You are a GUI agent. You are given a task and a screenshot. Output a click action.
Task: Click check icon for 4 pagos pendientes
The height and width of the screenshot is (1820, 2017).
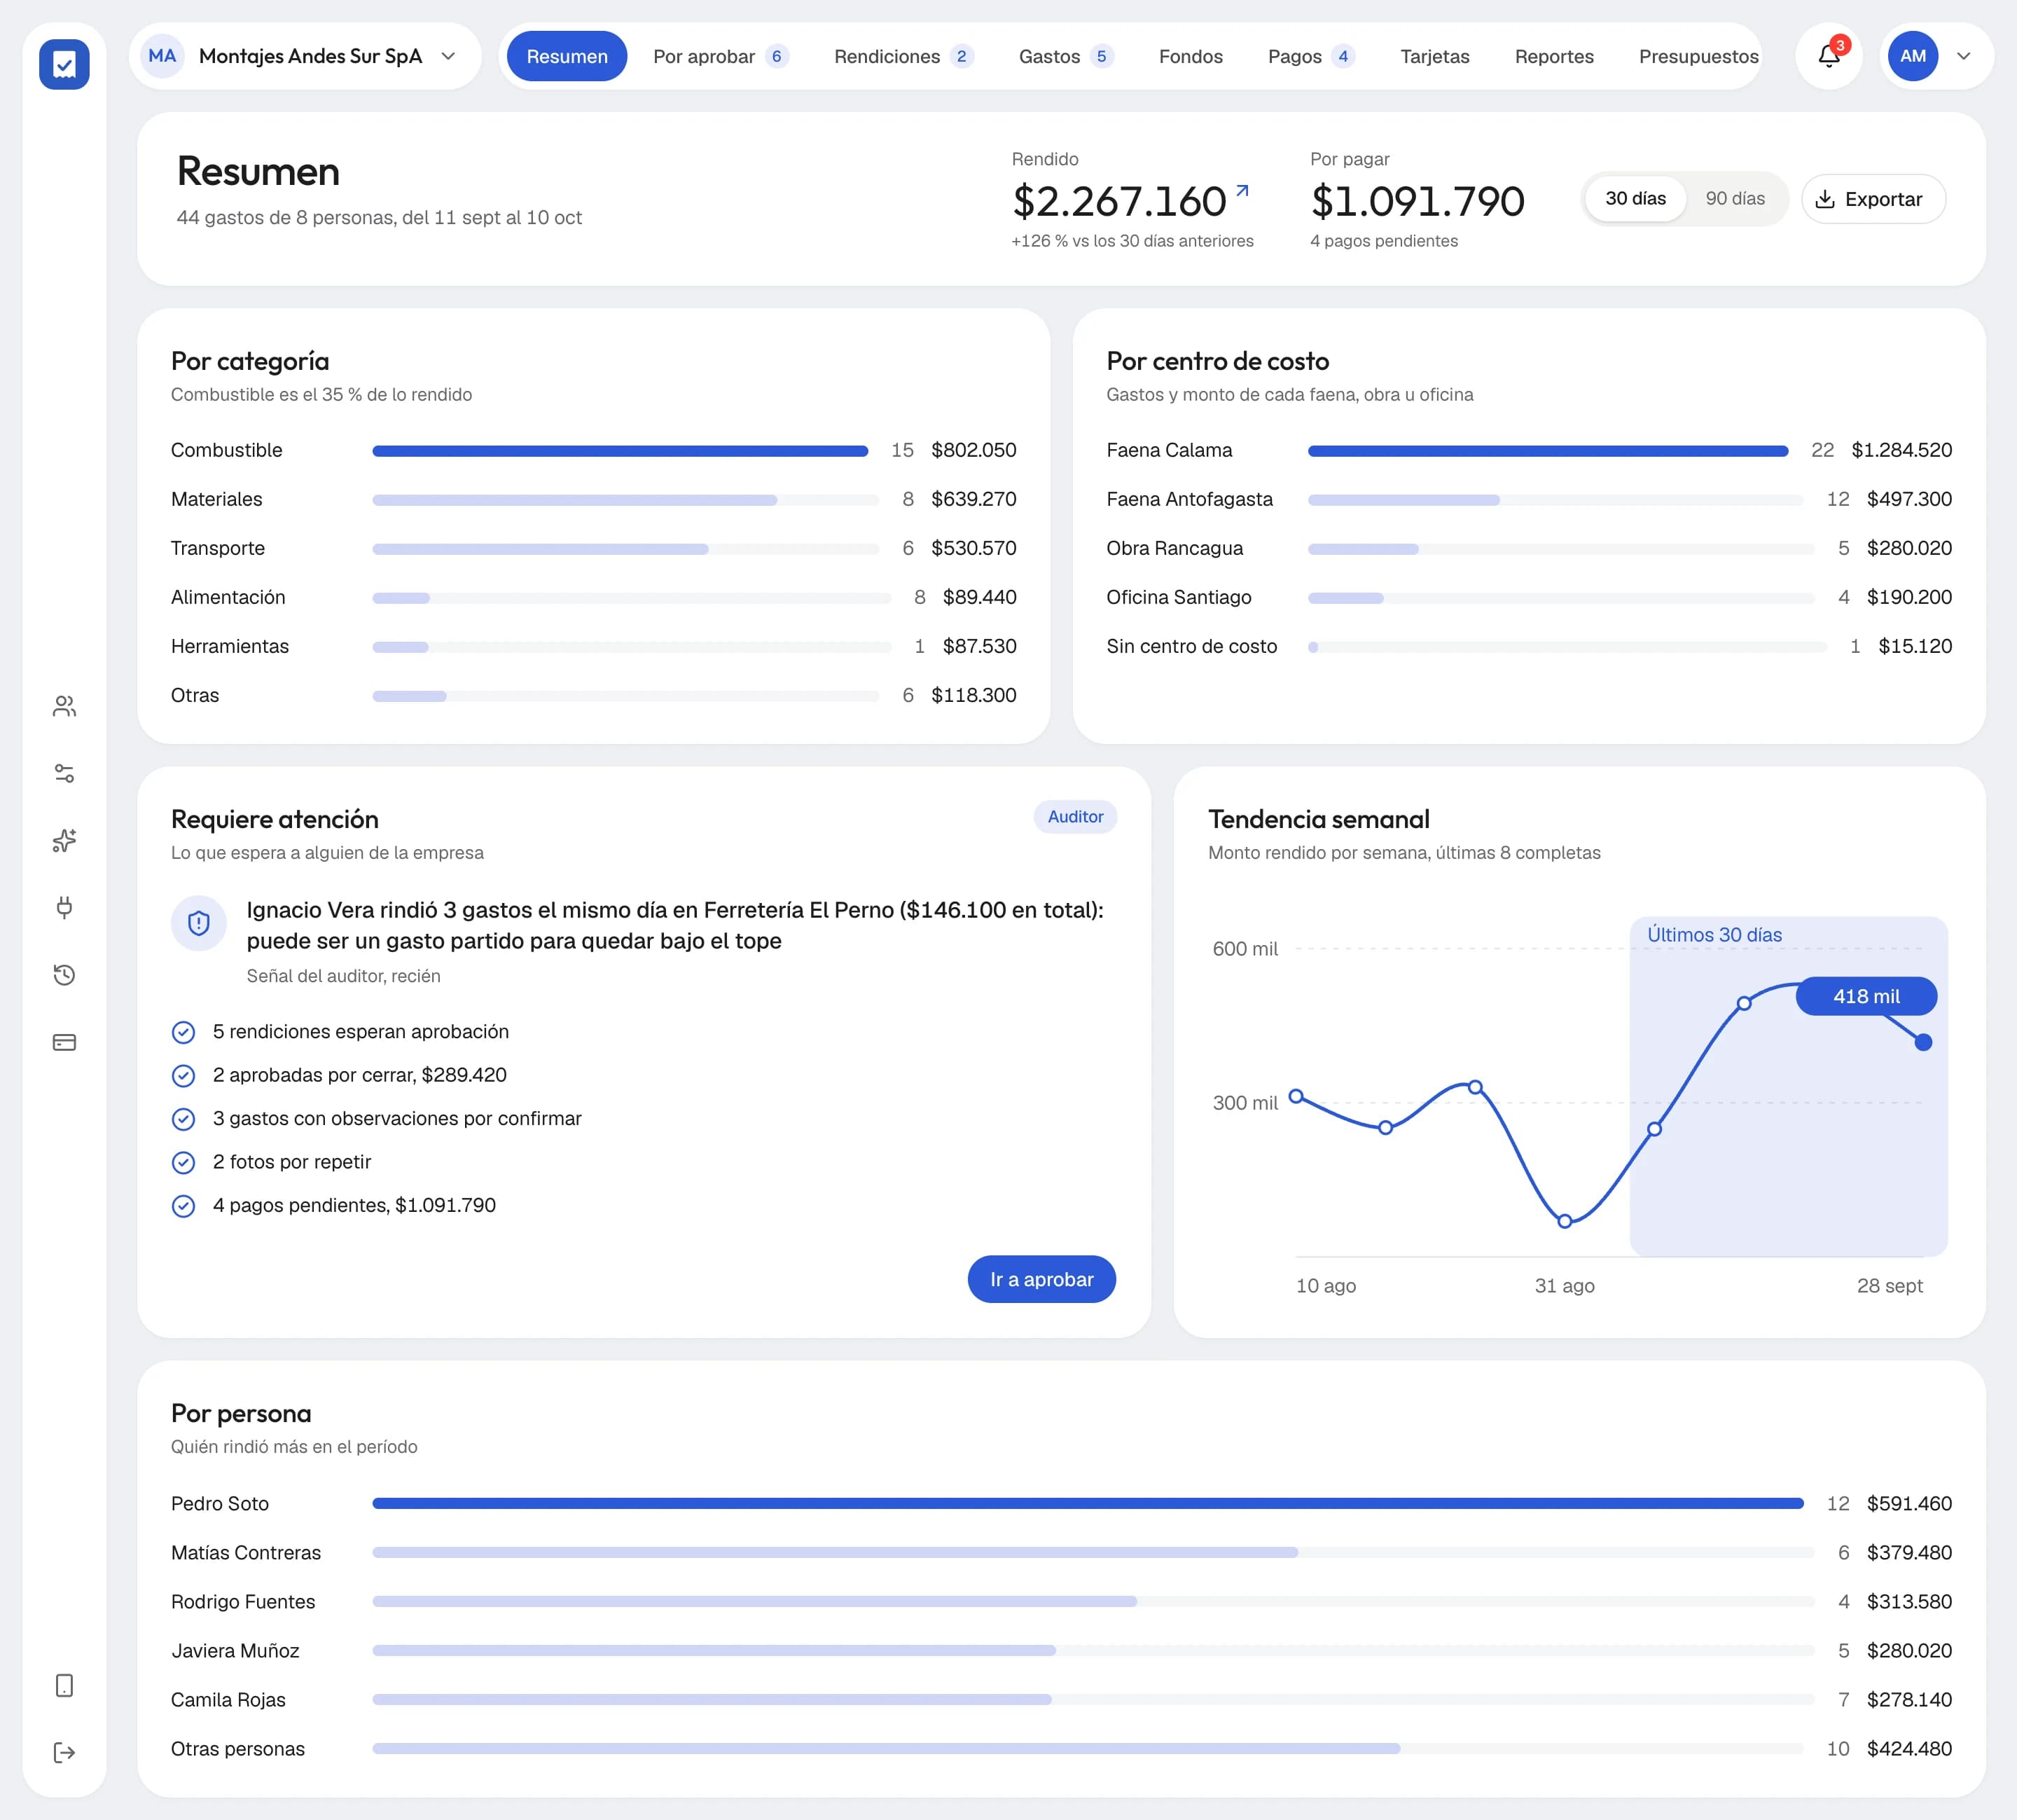(184, 1206)
